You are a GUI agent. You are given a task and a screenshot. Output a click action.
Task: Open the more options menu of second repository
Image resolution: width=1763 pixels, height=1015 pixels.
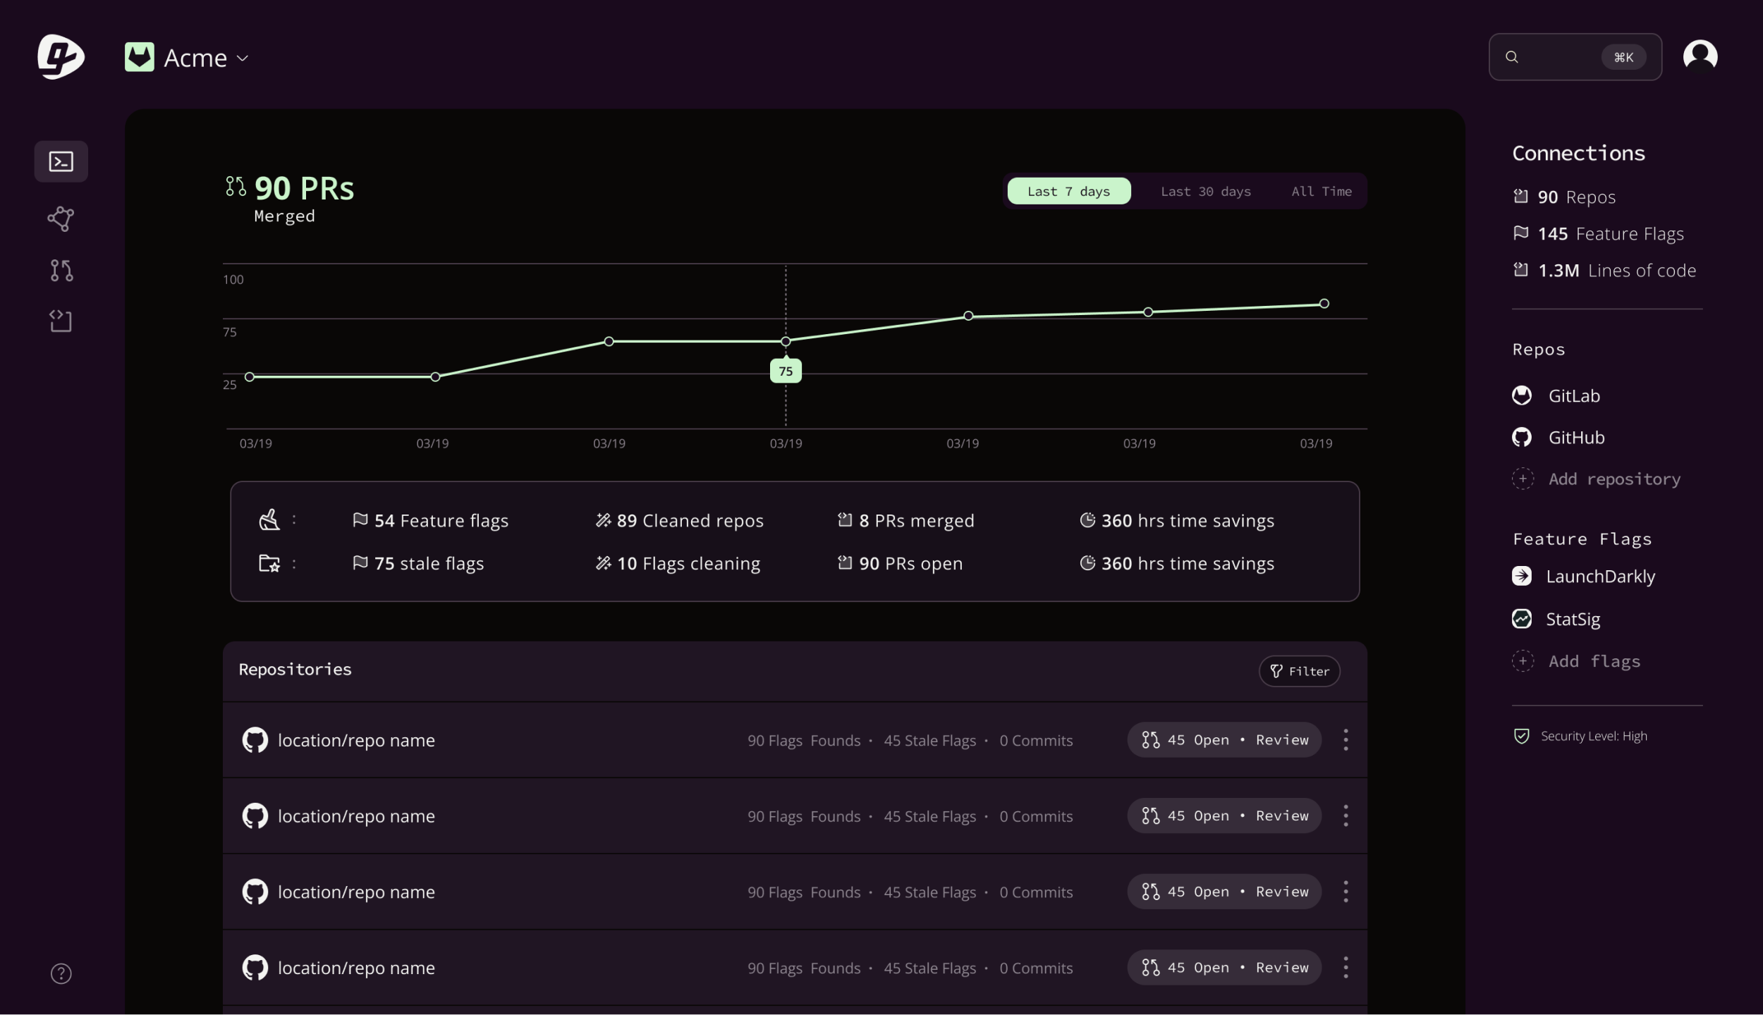click(x=1346, y=816)
